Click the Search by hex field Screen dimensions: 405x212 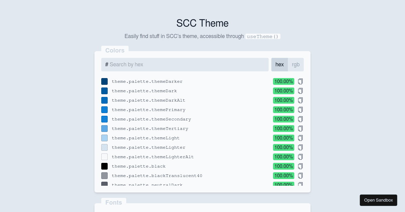[x=185, y=65]
